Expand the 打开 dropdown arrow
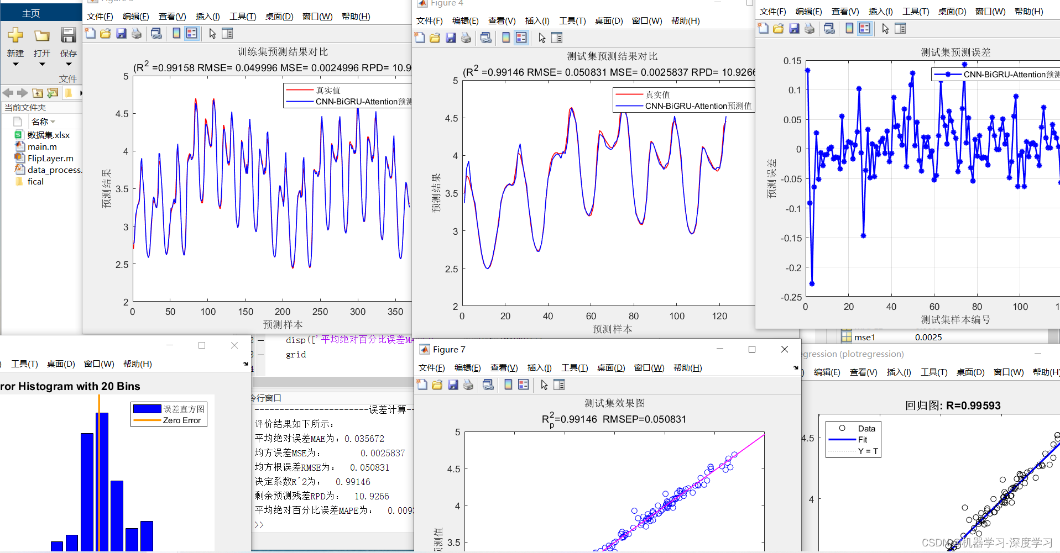The width and height of the screenshot is (1060, 553). point(42,64)
